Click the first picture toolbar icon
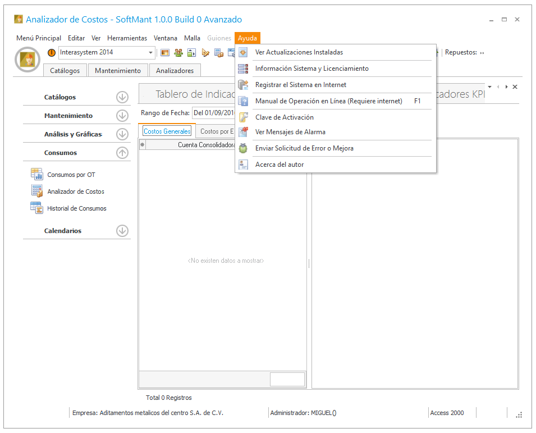This screenshot has height=433, width=536. [165, 53]
